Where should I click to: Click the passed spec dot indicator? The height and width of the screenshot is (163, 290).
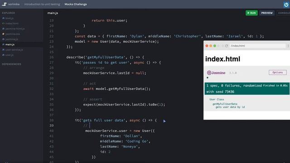[x=208, y=77]
